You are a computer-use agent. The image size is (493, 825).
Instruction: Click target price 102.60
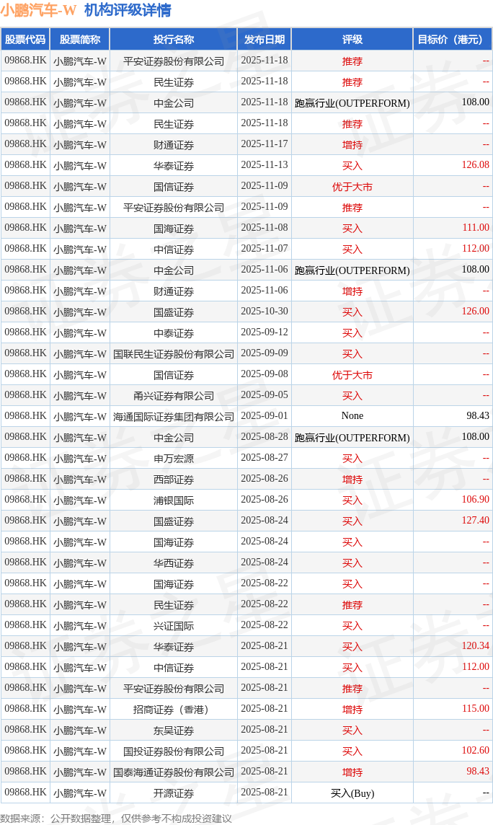475,751
